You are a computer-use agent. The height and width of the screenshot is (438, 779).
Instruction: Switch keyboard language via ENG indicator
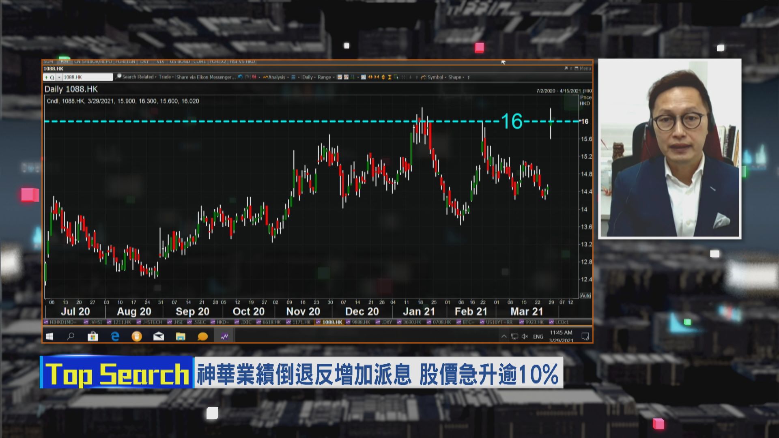(x=538, y=336)
